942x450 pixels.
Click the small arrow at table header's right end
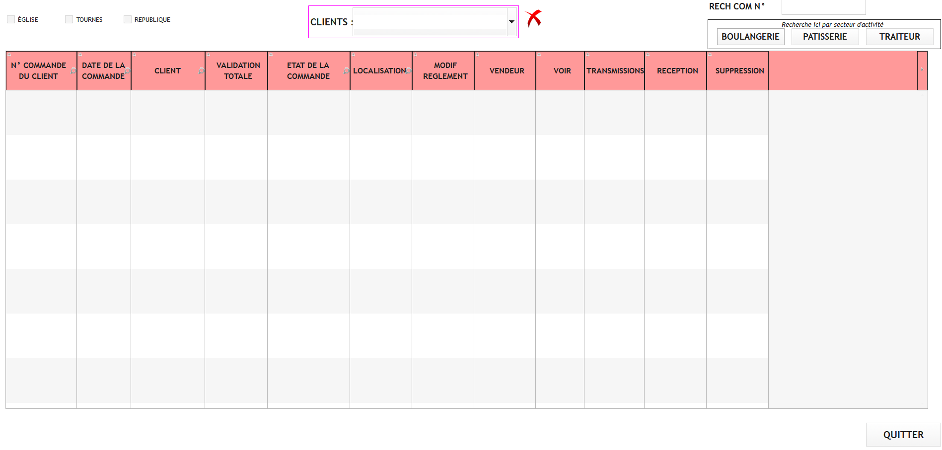[x=922, y=70]
